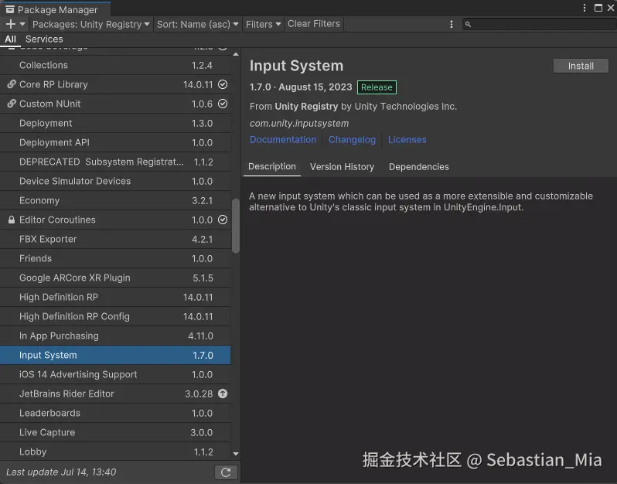This screenshot has height=484, width=617.
Task: Switch to the Services tab
Action: (44, 39)
